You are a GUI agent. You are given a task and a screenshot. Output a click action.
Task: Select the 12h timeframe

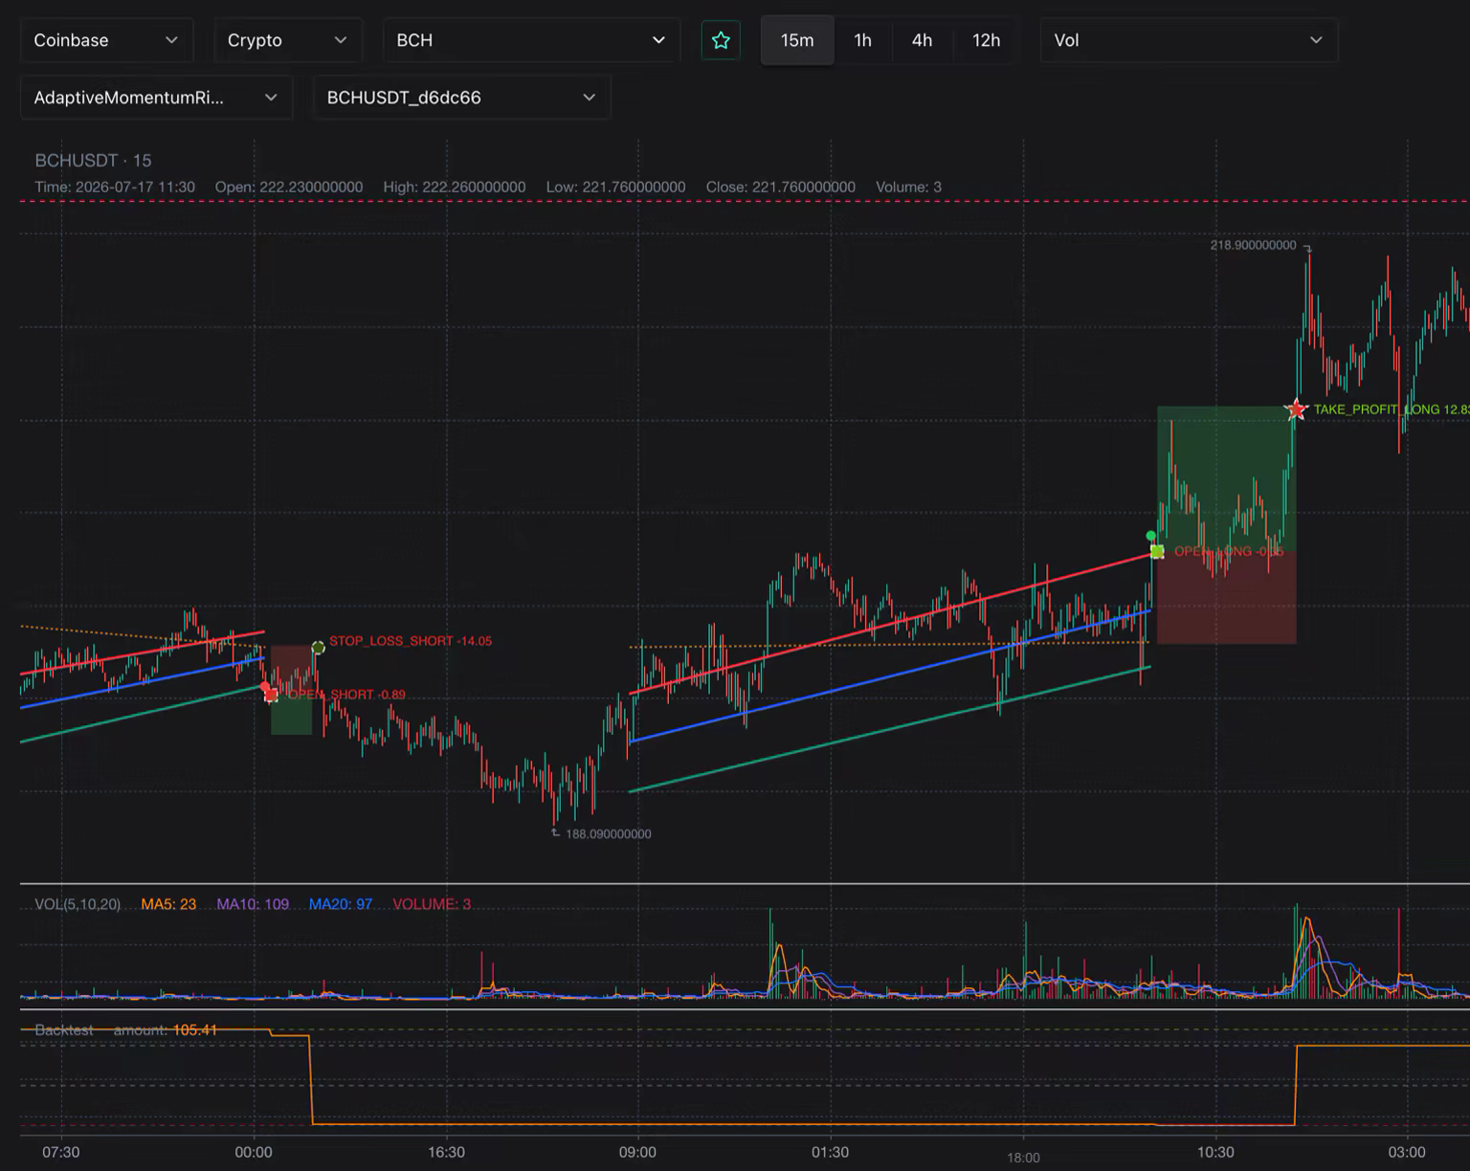pyautogui.click(x=986, y=40)
